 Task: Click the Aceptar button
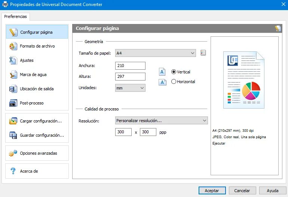[212, 191]
